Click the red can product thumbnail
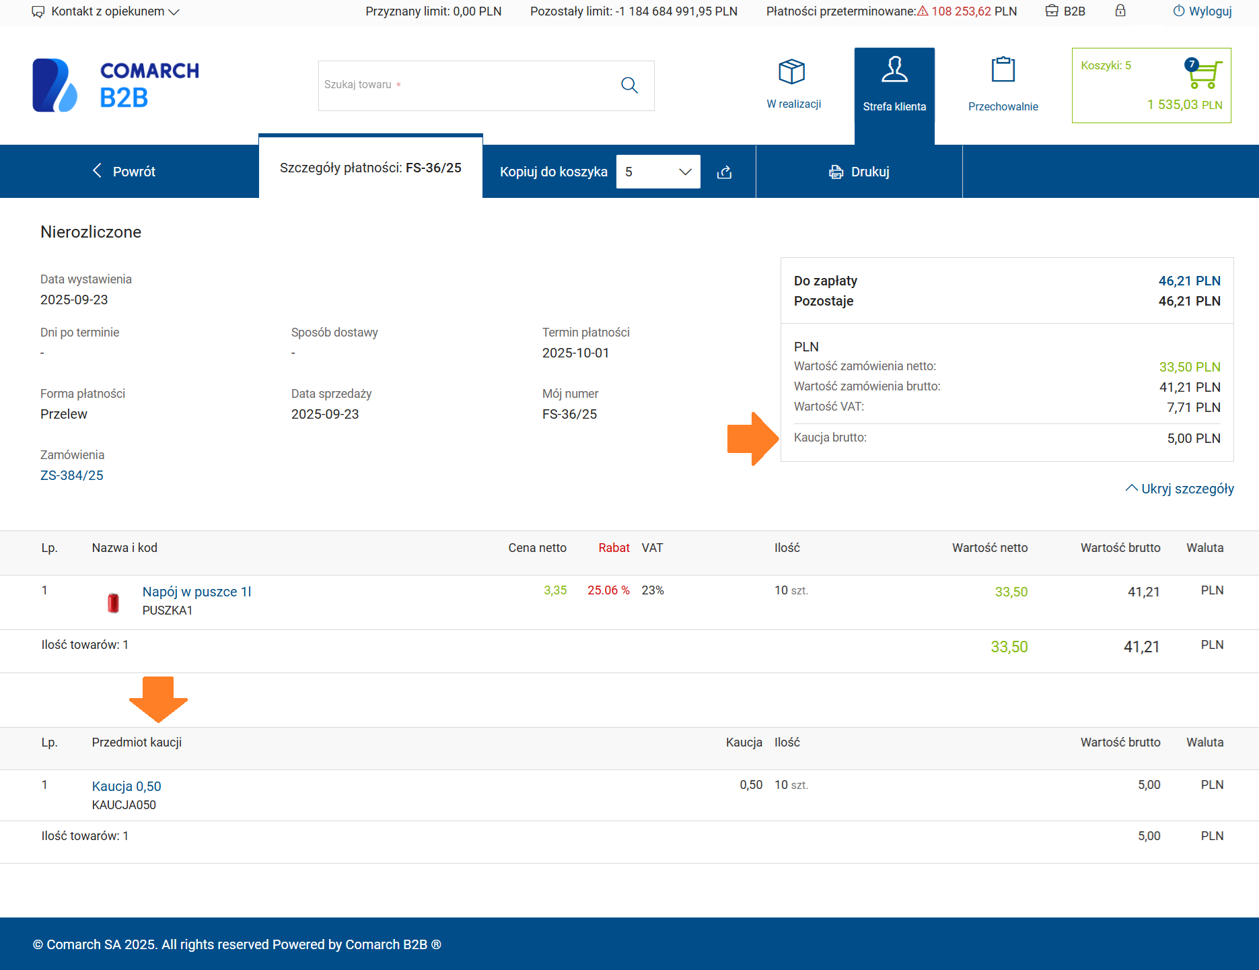The width and height of the screenshot is (1259, 970). (x=113, y=602)
